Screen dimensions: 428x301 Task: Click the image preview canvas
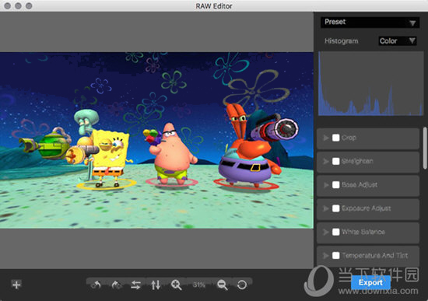coord(156,140)
